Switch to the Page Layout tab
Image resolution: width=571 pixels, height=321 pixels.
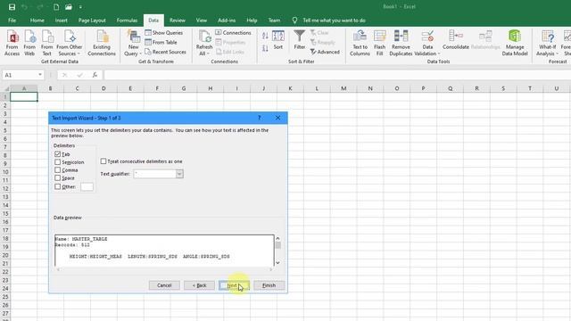point(92,21)
